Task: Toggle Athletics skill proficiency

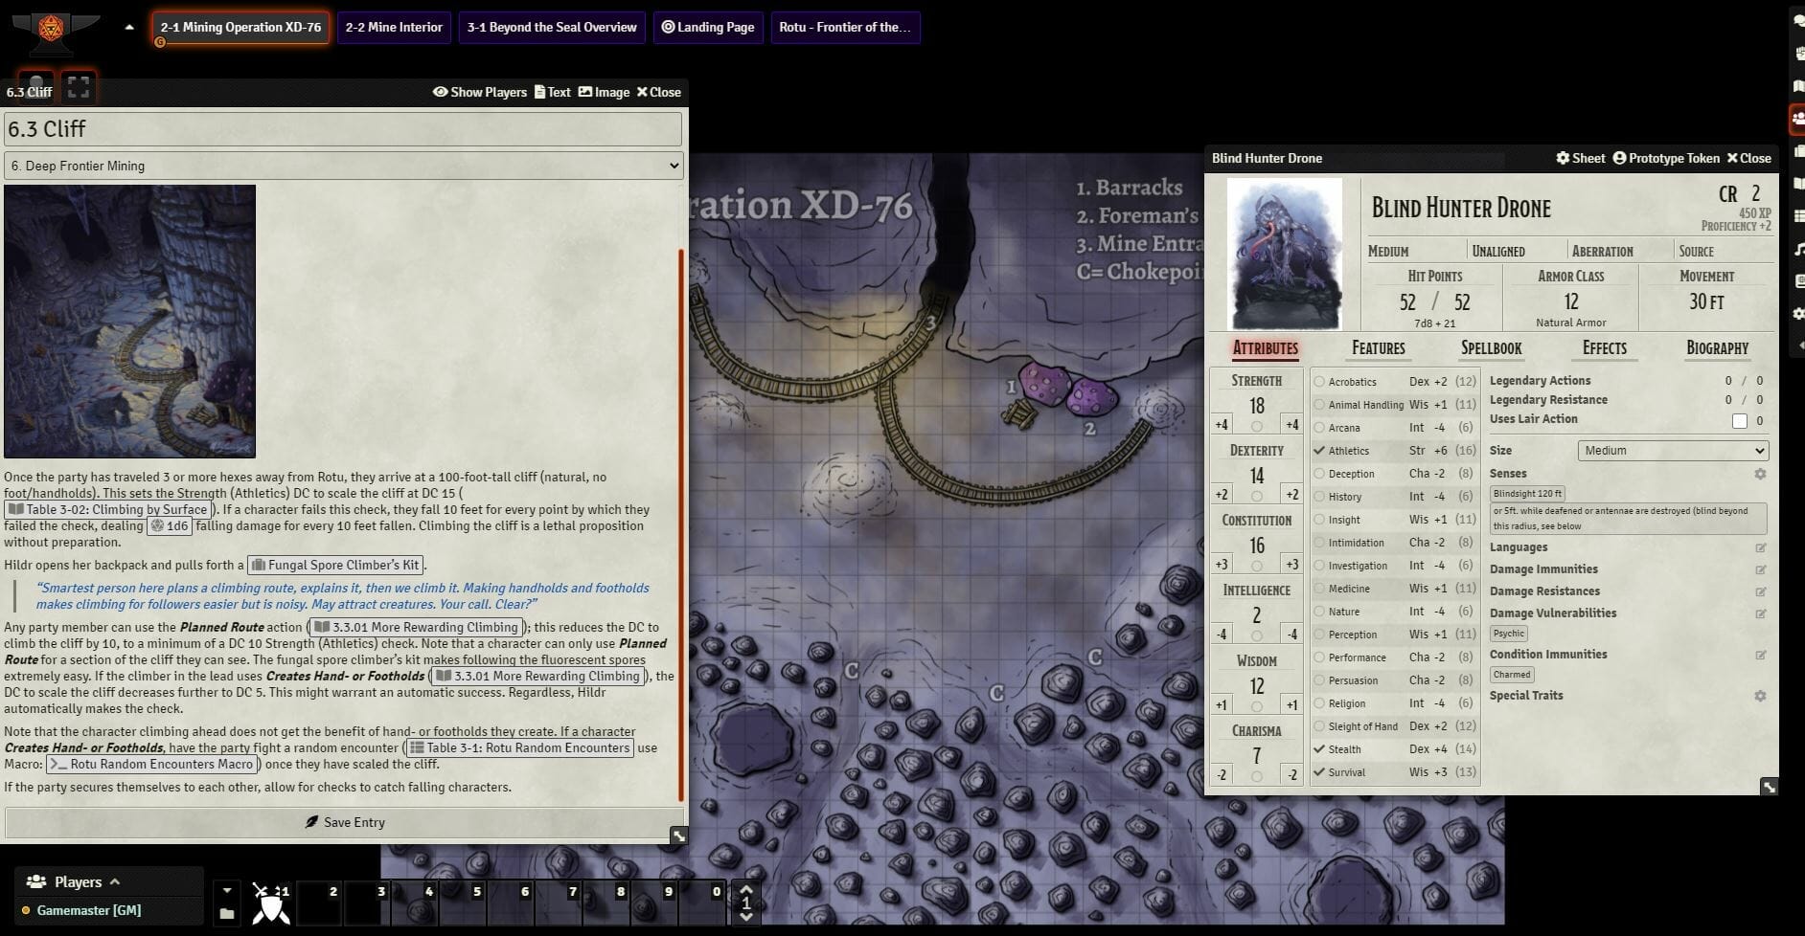Action: tap(1319, 451)
